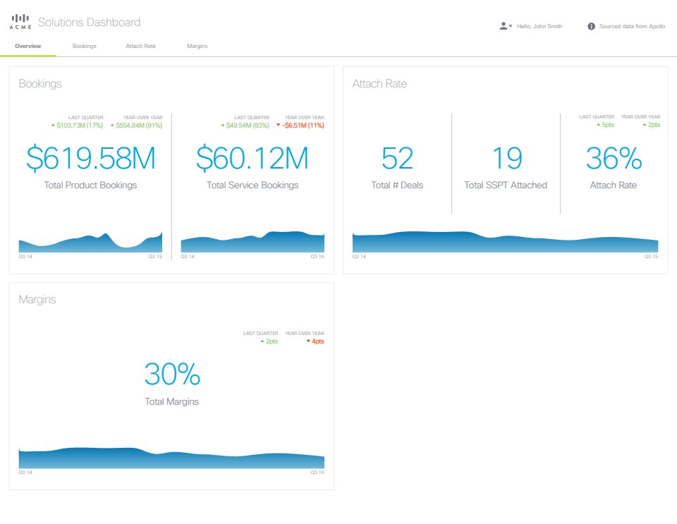
Task: Click the info icon beside Sourced data
Action: click(591, 26)
